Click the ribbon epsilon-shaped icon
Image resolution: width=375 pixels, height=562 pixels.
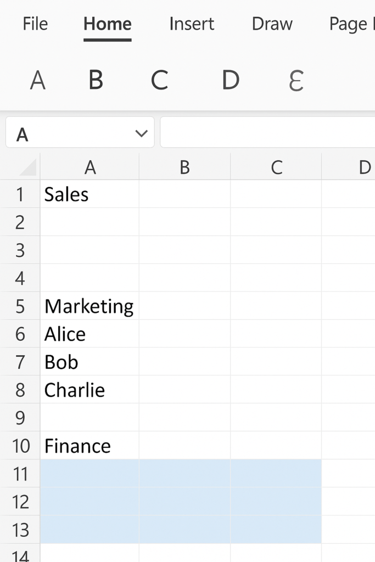(x=296, y=81)
